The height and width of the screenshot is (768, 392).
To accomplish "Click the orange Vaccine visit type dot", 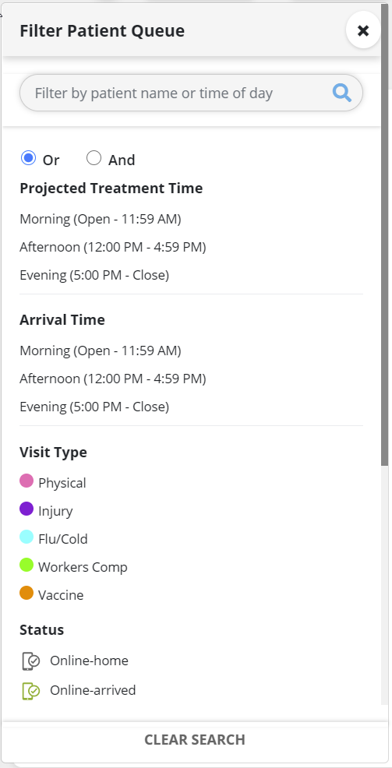I will [26, 594].
